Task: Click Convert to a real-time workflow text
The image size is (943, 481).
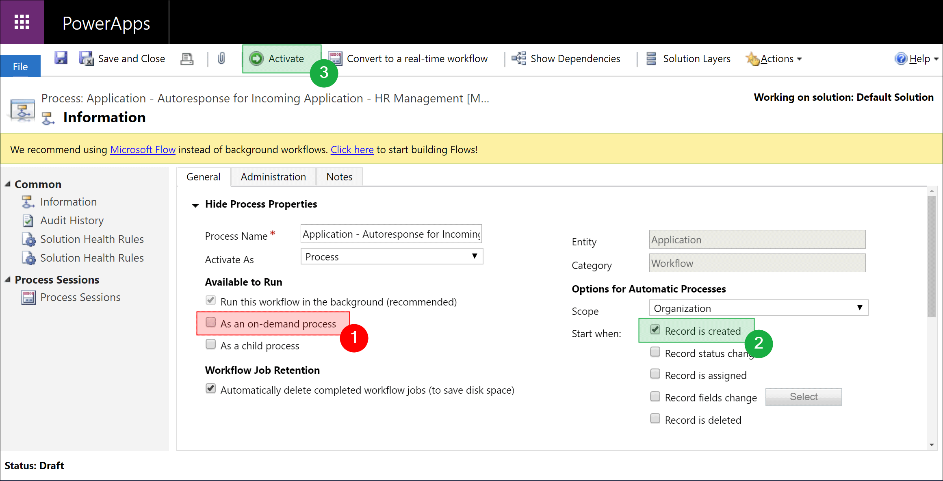Action: point(417,59)
